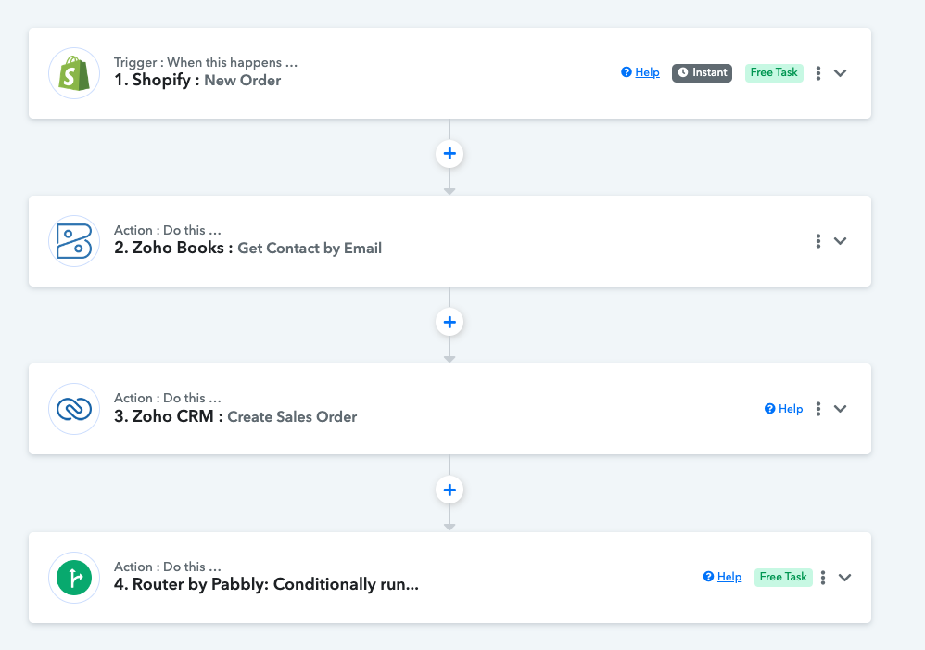Expand the Zoho Books step chevron
Screen dimensions: 925x650
[840, 241]
